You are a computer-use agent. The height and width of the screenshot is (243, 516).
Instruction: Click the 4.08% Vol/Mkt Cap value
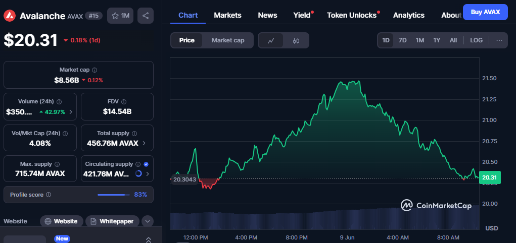[40, 144]
